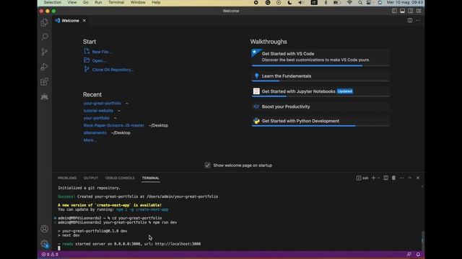Click the errors and warnings status bar indicator
This screenshot has width=462, height=259.
[50, 255]
